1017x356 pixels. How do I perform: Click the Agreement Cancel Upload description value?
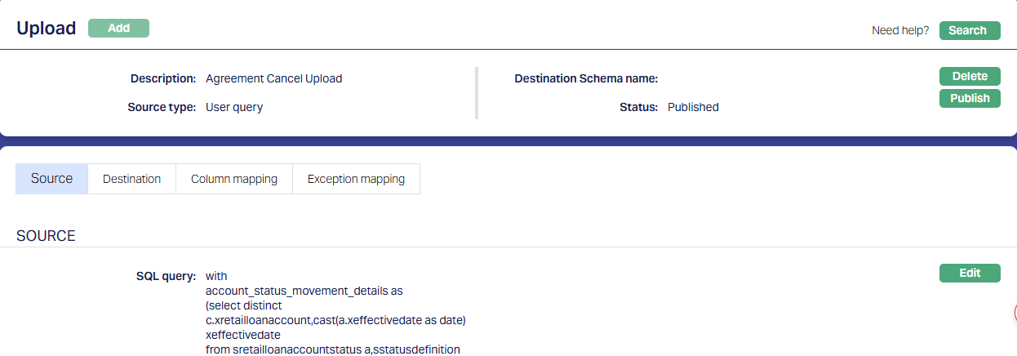tap(273, 79)
